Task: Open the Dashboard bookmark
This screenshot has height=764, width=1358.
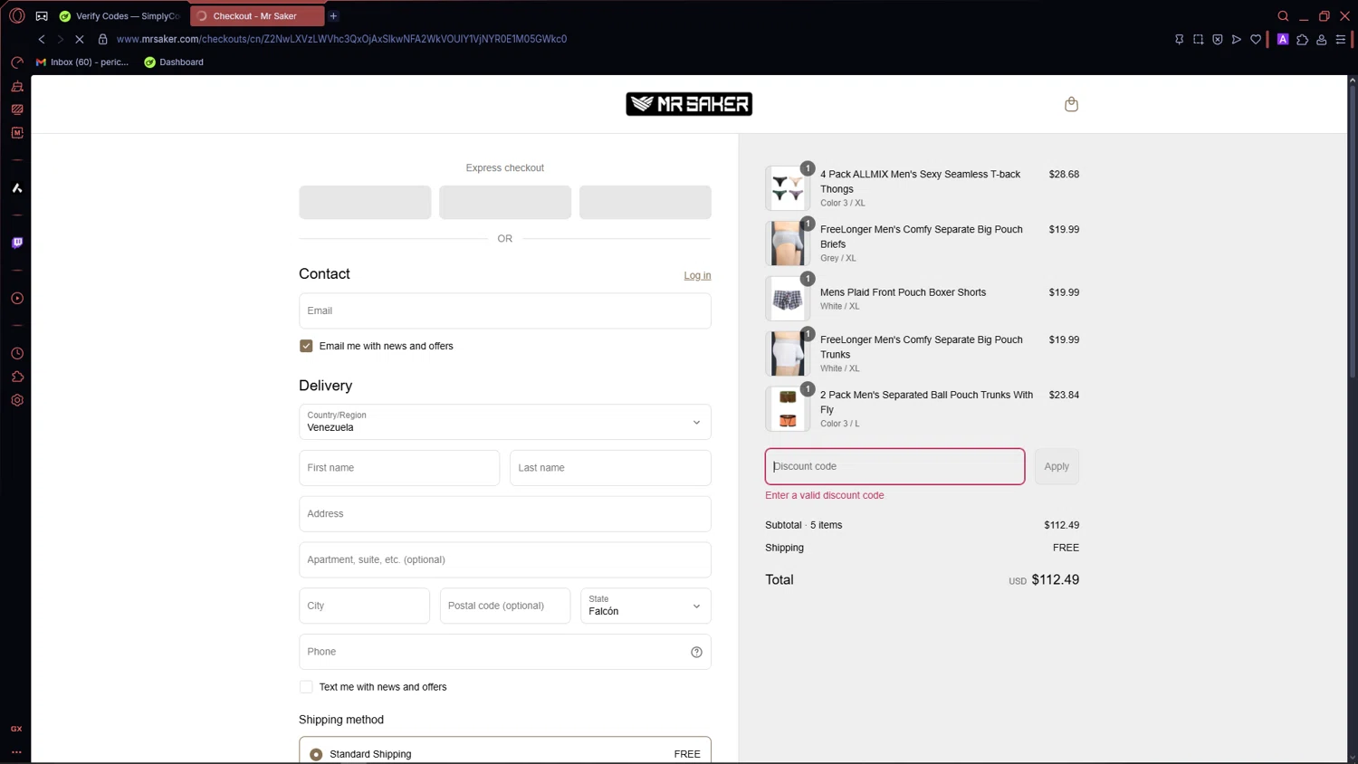Action: click(174, 62)
